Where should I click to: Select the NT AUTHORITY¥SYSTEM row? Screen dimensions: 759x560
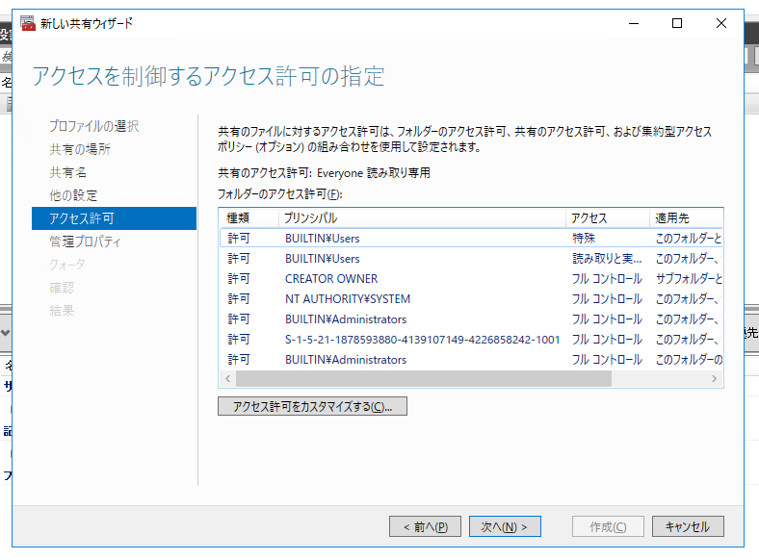coord(471,299)
